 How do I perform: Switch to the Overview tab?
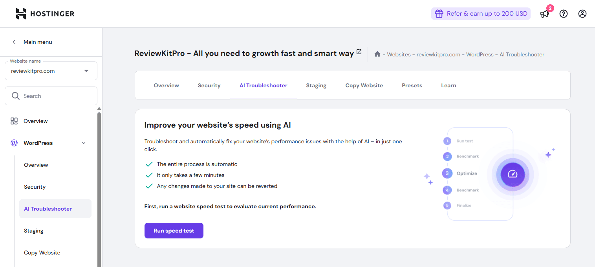click(x=167, y=85)
